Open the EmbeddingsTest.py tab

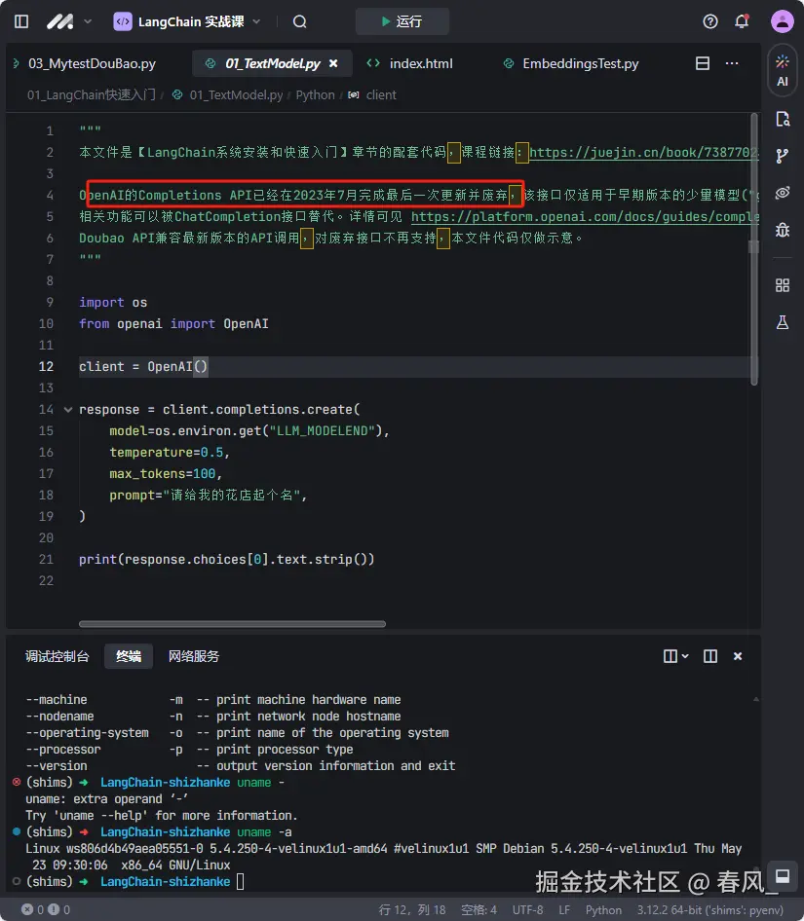click(571, 63)
